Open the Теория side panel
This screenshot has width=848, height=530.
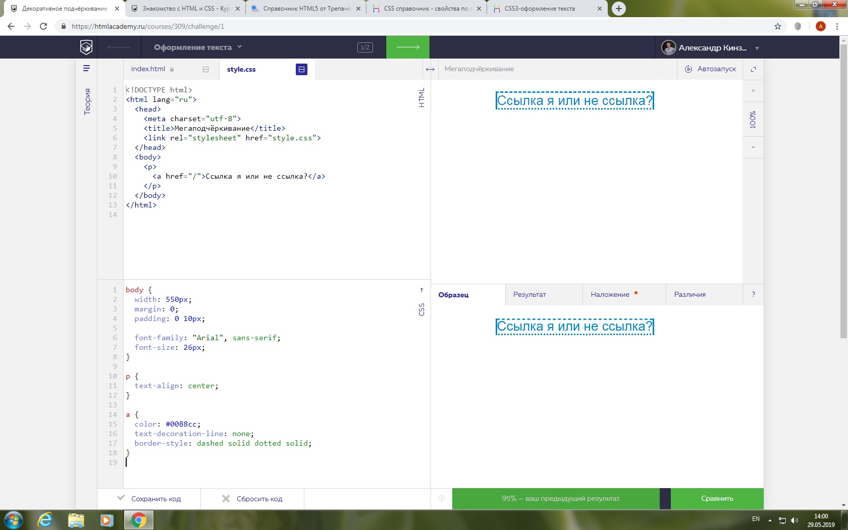(87, 101)
